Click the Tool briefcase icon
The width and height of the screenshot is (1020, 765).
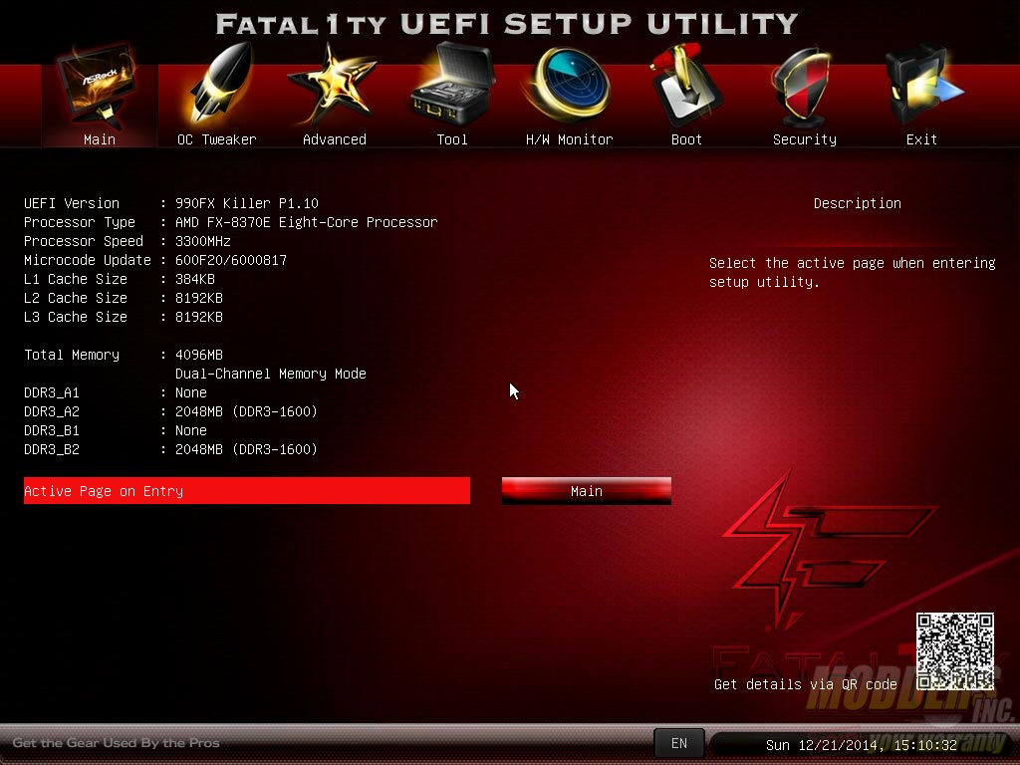(x=451, y=88)
